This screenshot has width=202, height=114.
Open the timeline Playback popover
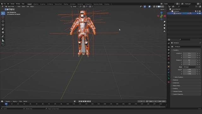9,101
